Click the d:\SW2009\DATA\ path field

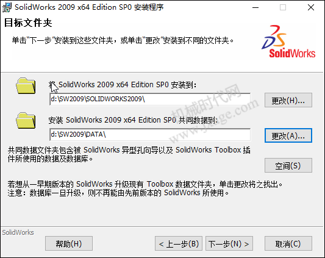pyautogui.click(x=150, y=135)
